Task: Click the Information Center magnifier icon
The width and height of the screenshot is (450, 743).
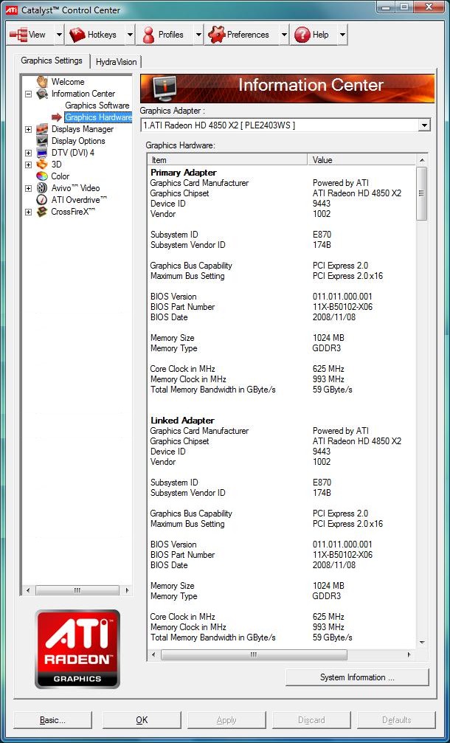Action: coord(42,94)
